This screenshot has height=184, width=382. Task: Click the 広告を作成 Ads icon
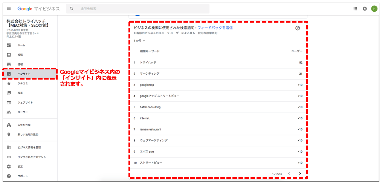click(9, 125)
